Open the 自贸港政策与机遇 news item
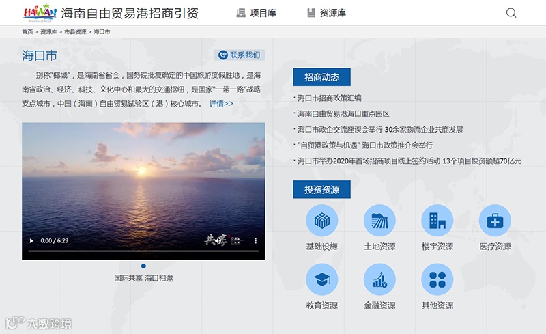The image size is (546, 334). pos(365,145)
